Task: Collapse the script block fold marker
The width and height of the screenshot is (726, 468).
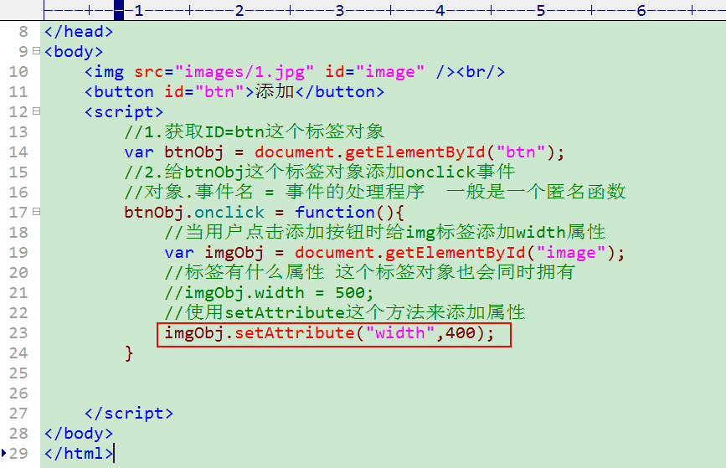Action: tap(36, 111)
